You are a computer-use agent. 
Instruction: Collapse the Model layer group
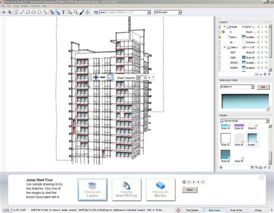(x=224, y=27)
